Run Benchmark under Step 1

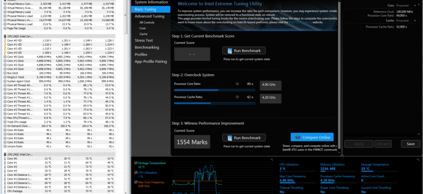244,51
